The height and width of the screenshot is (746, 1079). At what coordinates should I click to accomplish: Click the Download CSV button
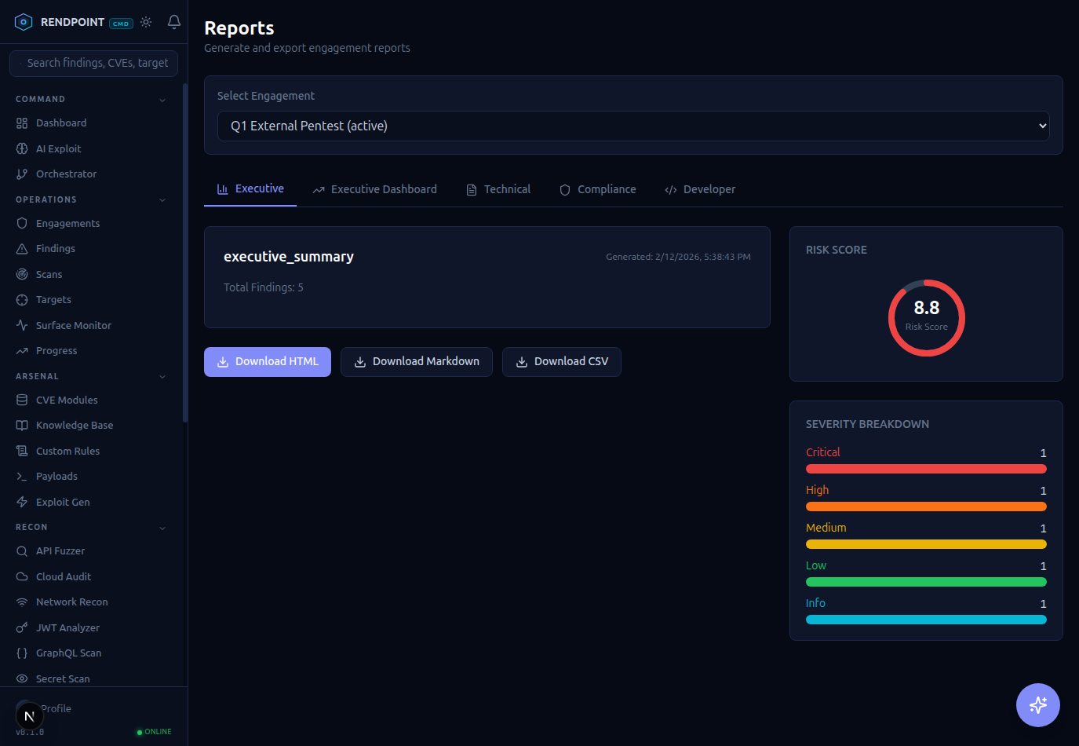pos(561,361)
